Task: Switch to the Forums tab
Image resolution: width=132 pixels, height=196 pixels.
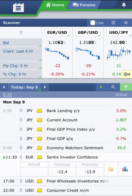Action: pos(84,5)
